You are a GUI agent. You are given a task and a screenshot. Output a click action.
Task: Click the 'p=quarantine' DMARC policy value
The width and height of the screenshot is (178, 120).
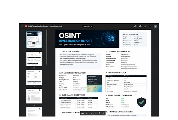click(x=125, y=107)
